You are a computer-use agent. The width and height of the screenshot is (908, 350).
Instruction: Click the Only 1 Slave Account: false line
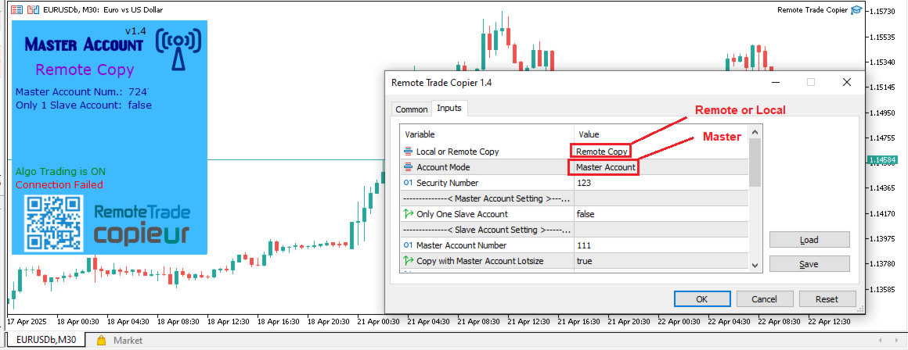84,105
